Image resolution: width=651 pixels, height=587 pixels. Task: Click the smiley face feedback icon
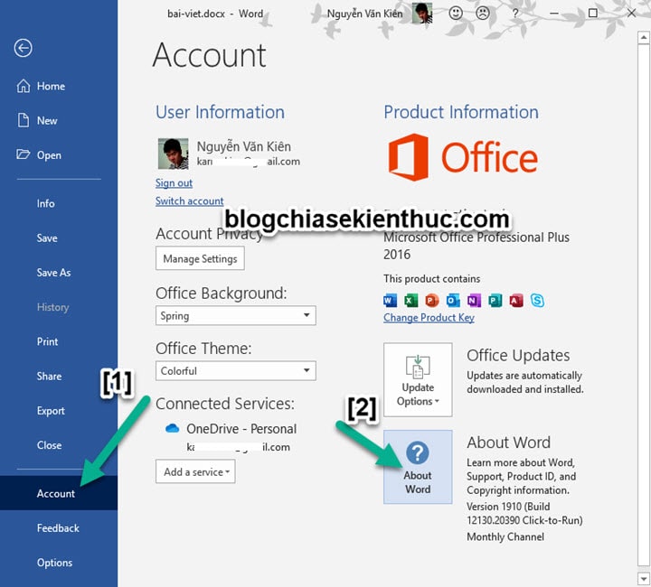coord(456,14)
